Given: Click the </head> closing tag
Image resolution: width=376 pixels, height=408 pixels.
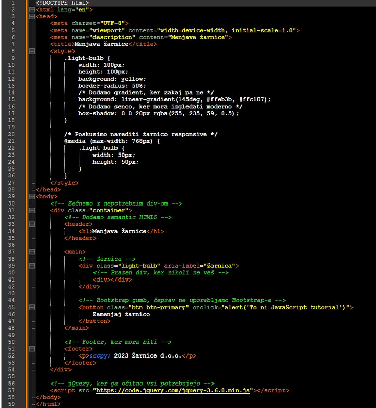Looking at the screenshot, I should click(x=48, y=190).
